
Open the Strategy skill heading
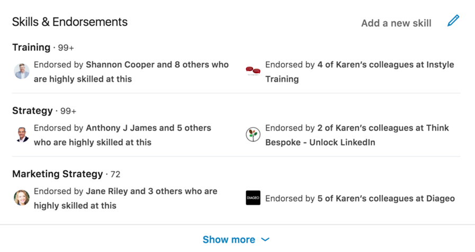tap(32, 111)
